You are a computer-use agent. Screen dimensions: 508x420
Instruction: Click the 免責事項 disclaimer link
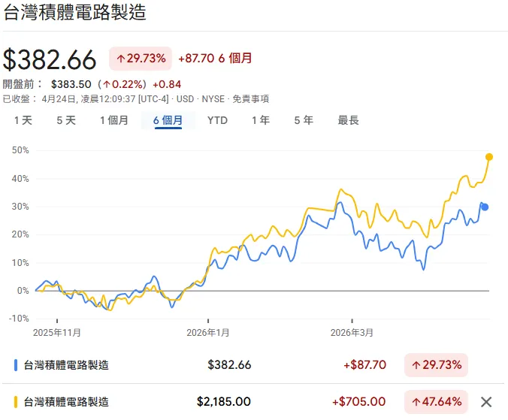click(251, 99)
